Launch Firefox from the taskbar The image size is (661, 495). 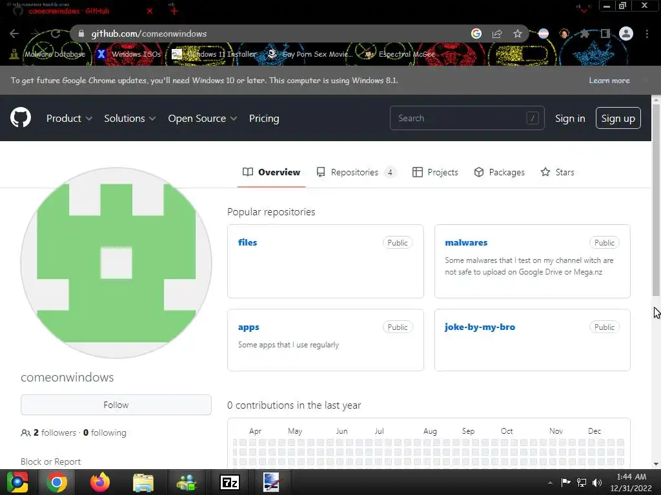click(x=100, y=482)
